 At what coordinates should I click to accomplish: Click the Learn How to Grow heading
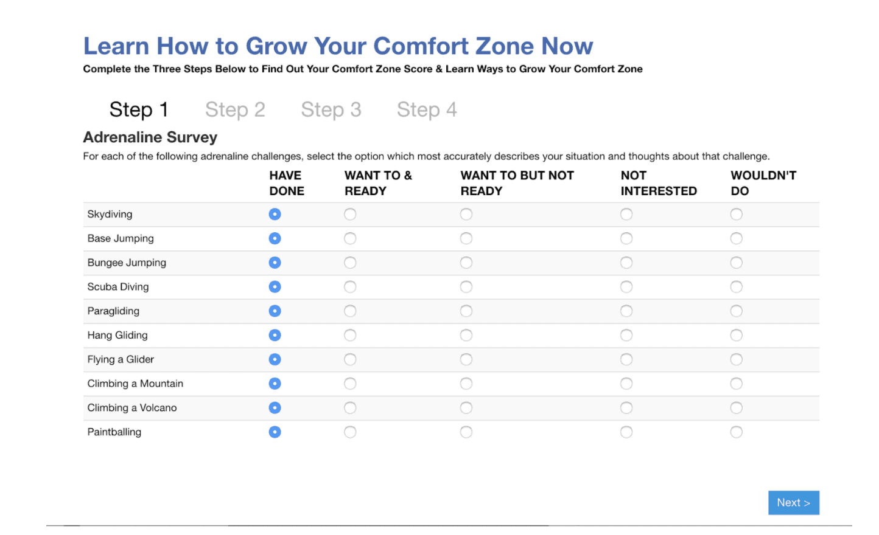click(x=338, y=46)
